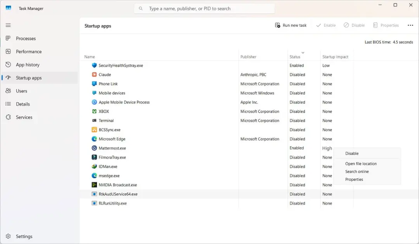
Task: Click the Details list icon
Action: click(8, 104)
